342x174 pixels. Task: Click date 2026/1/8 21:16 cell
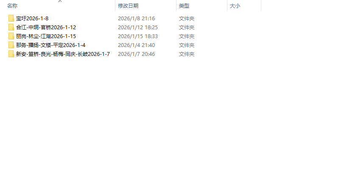click(136, 19)
